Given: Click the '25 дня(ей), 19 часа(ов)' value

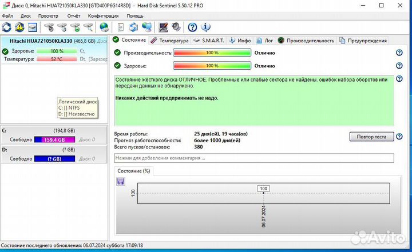Looking at the screenshot, I should click(x=221, y=134).
